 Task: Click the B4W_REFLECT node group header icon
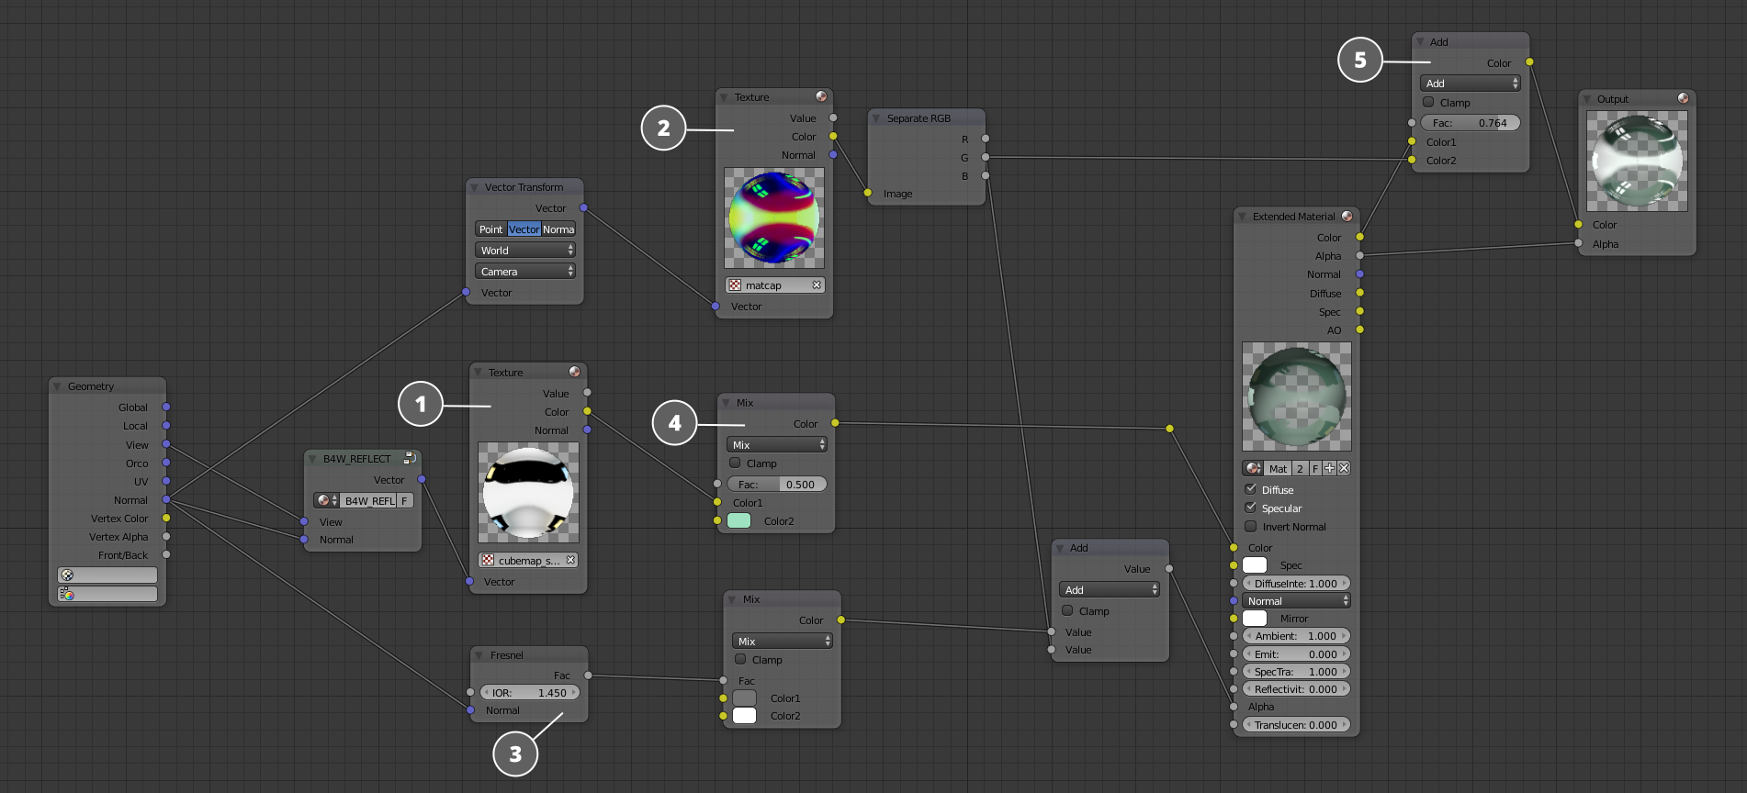410,458
